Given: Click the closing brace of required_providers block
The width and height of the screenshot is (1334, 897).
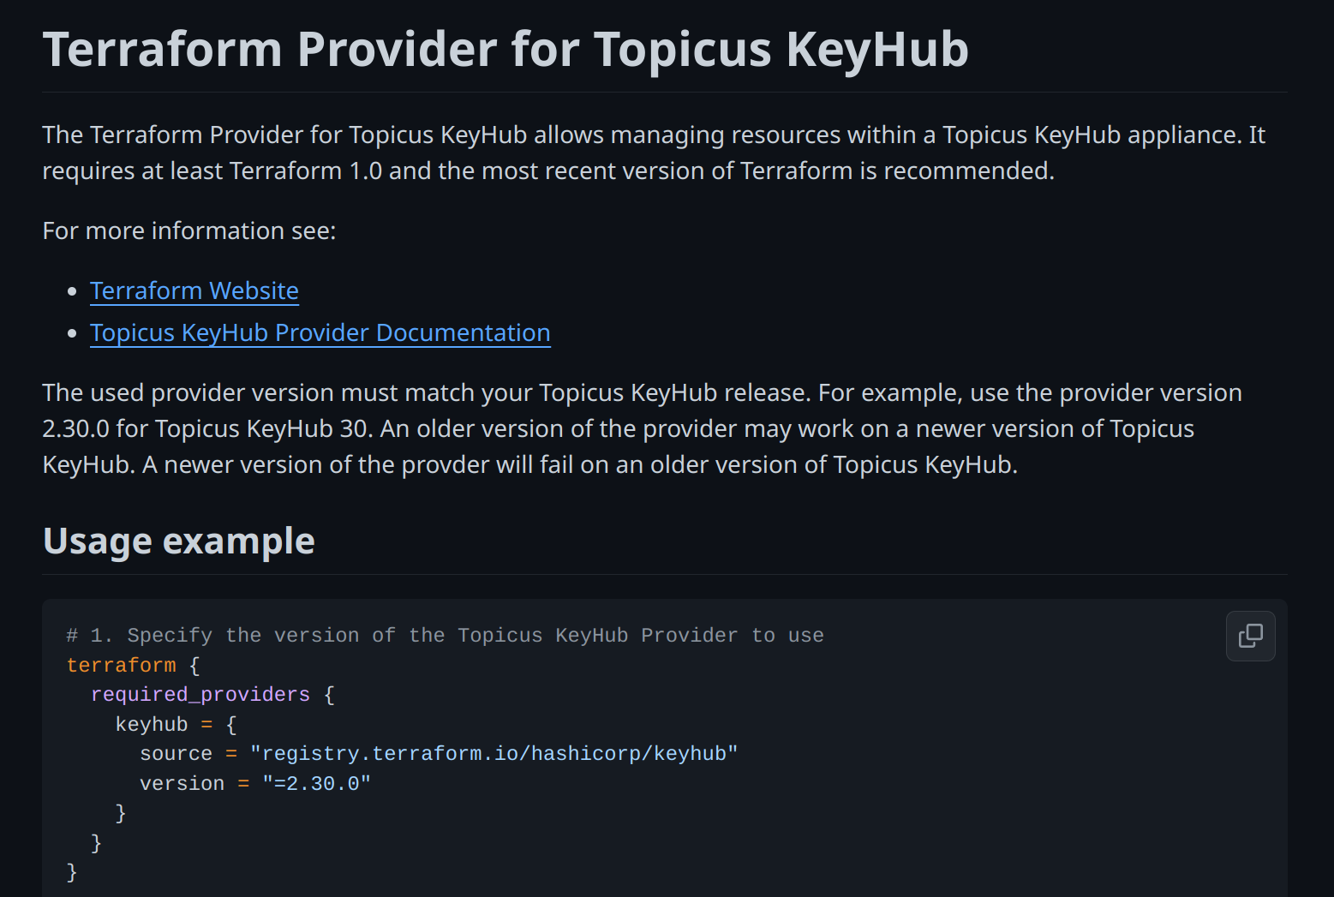Looking at the screenshot, I should pyautogui.click(x=96, y=843).
